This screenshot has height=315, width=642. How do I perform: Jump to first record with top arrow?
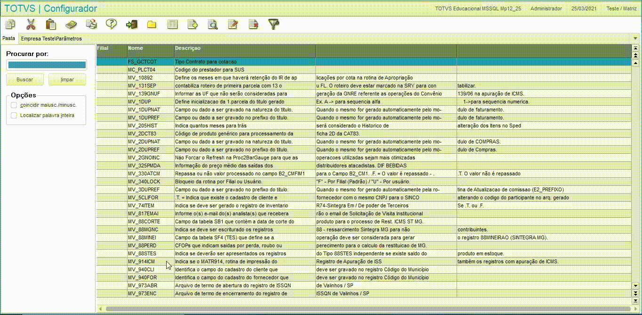click(x=635, y=48)
